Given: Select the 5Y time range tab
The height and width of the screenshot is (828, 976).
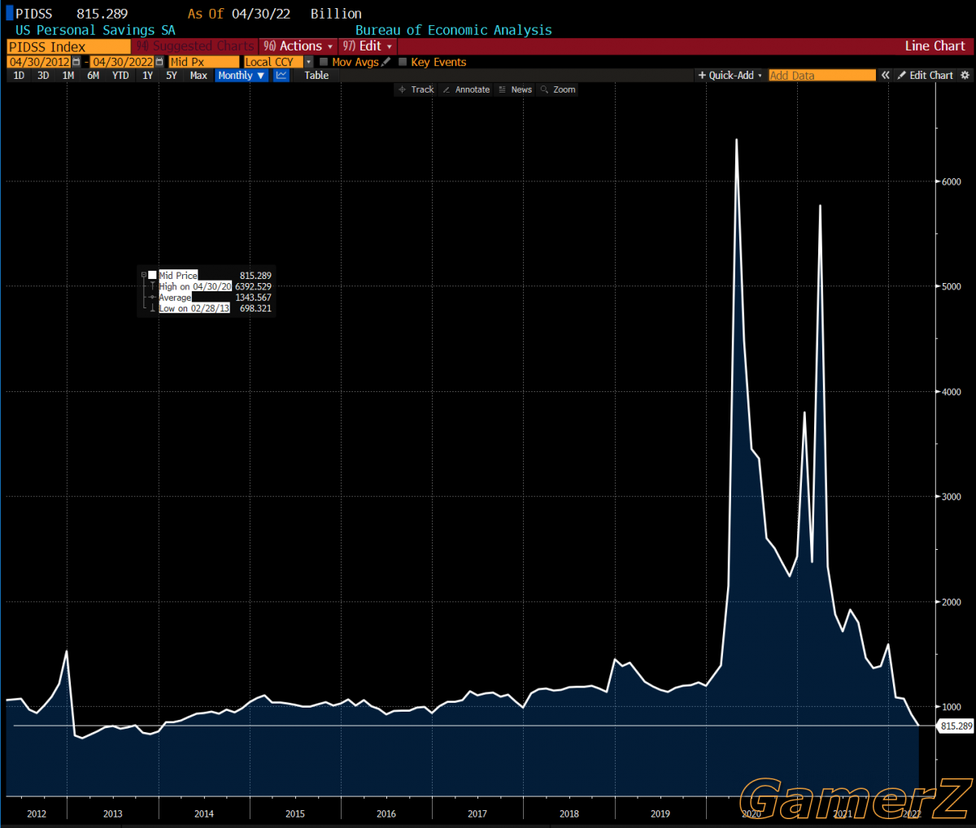Looking at the screenshot, I should [x=172, y=76].
